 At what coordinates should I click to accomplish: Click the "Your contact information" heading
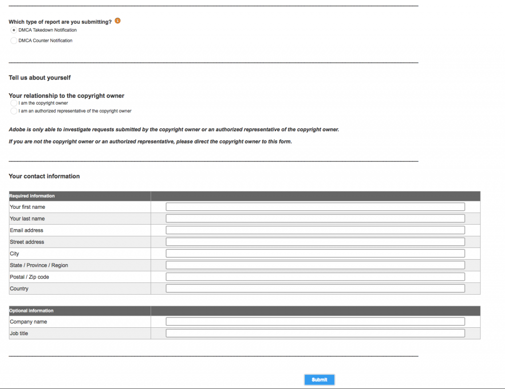click(44, 176)
